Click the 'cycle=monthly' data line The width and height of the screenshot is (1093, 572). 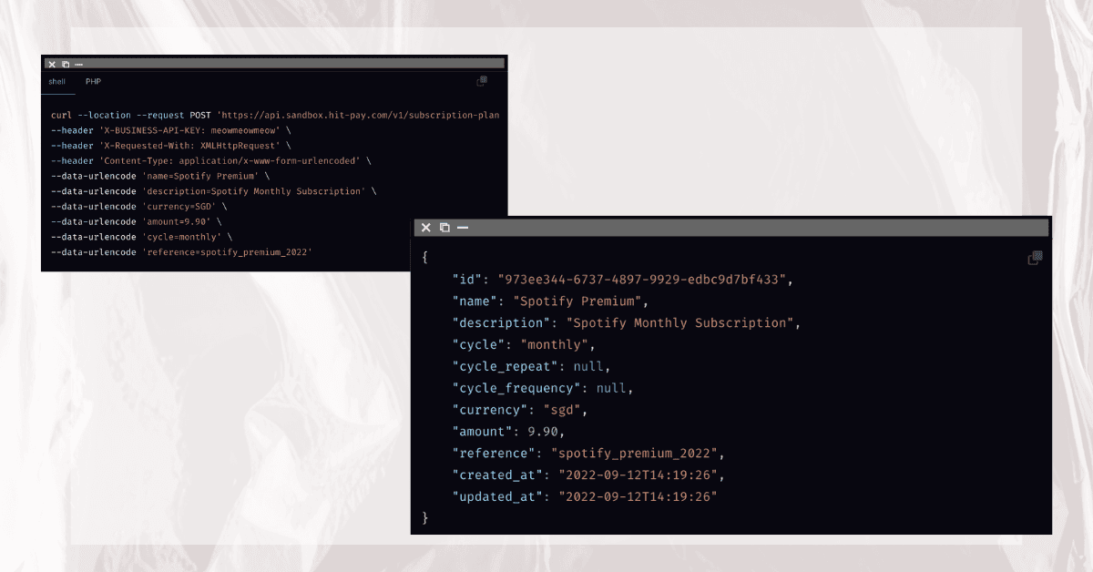click(x=141, y=237)
